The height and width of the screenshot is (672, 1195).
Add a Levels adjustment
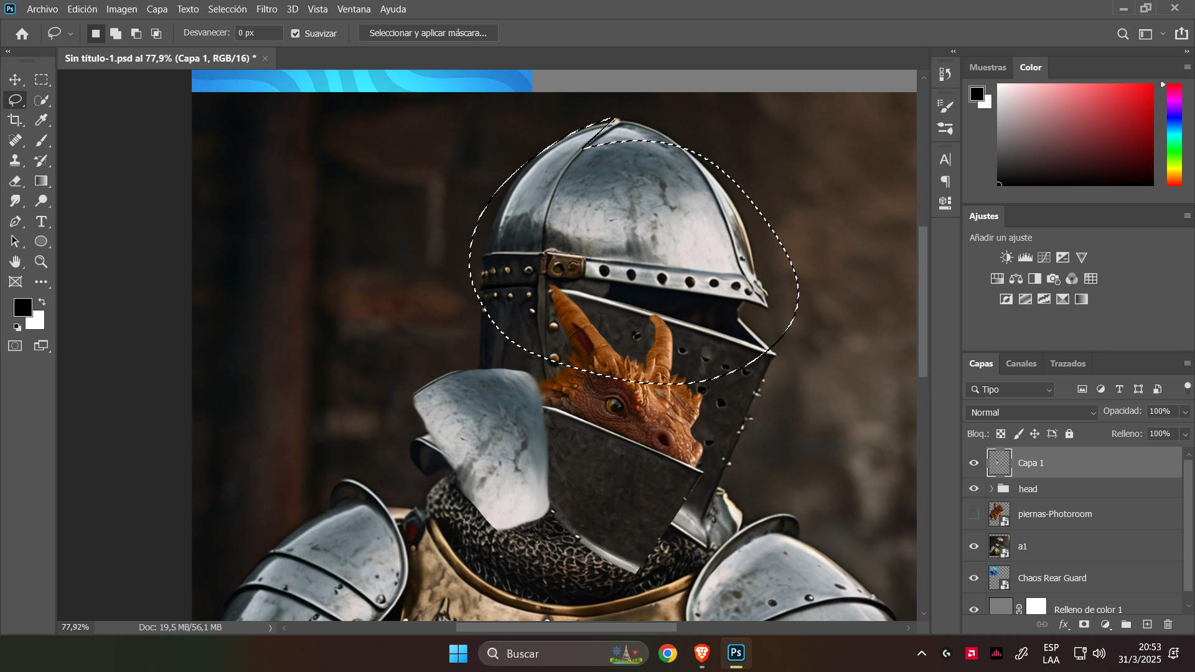[x=1025, y=258]
